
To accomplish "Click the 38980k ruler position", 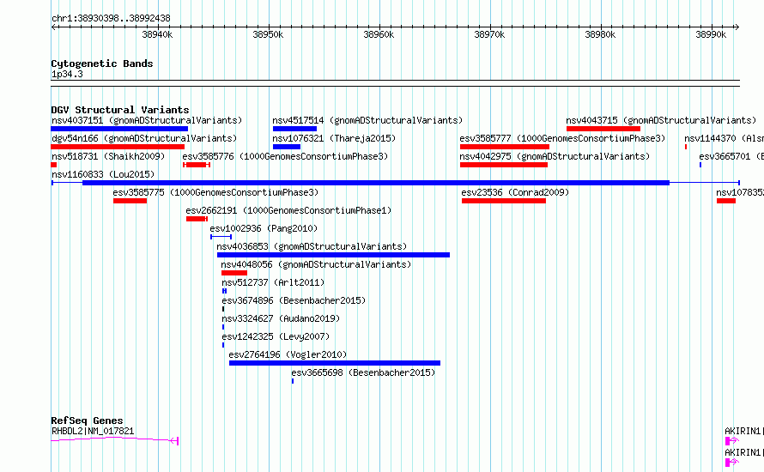I will [600, 34].
